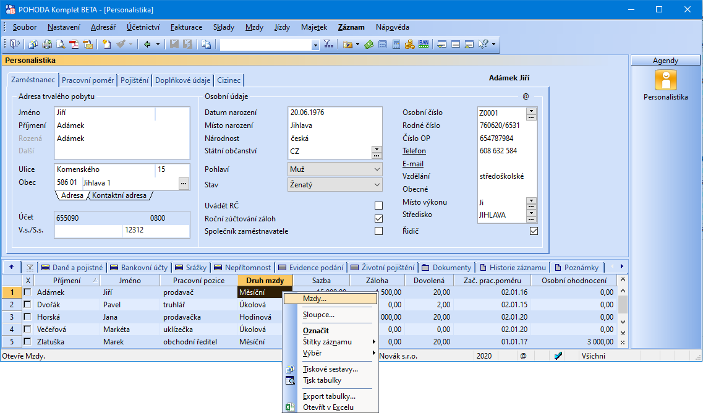Viewport: 703px width, 413px height.
Task: Choose Export tabulky... from context menu
Action: [329, 396]
